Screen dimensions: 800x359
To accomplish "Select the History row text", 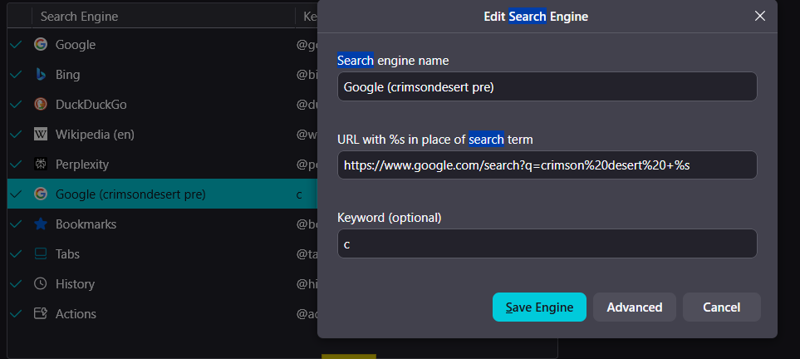I will (x=75, y=284).
